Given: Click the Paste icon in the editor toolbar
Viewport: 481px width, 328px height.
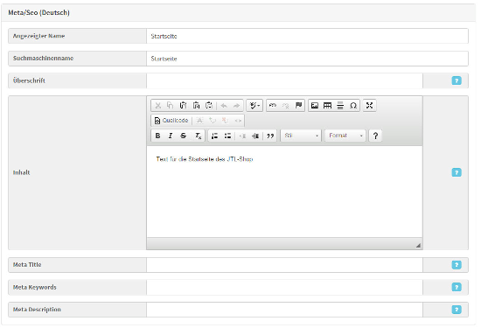Looking at the screenshot, I should click(x=183, y=106).
